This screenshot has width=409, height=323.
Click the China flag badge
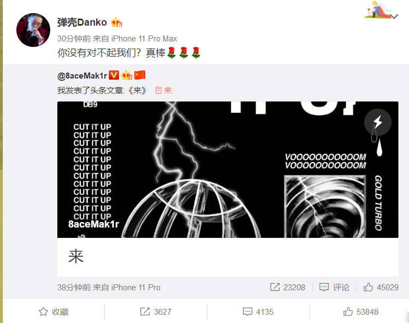(140, 75)
